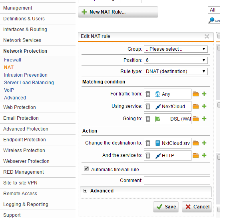The height and width of the screenshot is (220, 227).
Task: Open folder icon for Using service
Action: (195, 107)
